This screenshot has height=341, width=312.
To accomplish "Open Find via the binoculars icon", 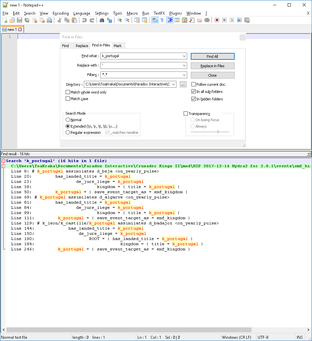I will click(x=102, y=20).
